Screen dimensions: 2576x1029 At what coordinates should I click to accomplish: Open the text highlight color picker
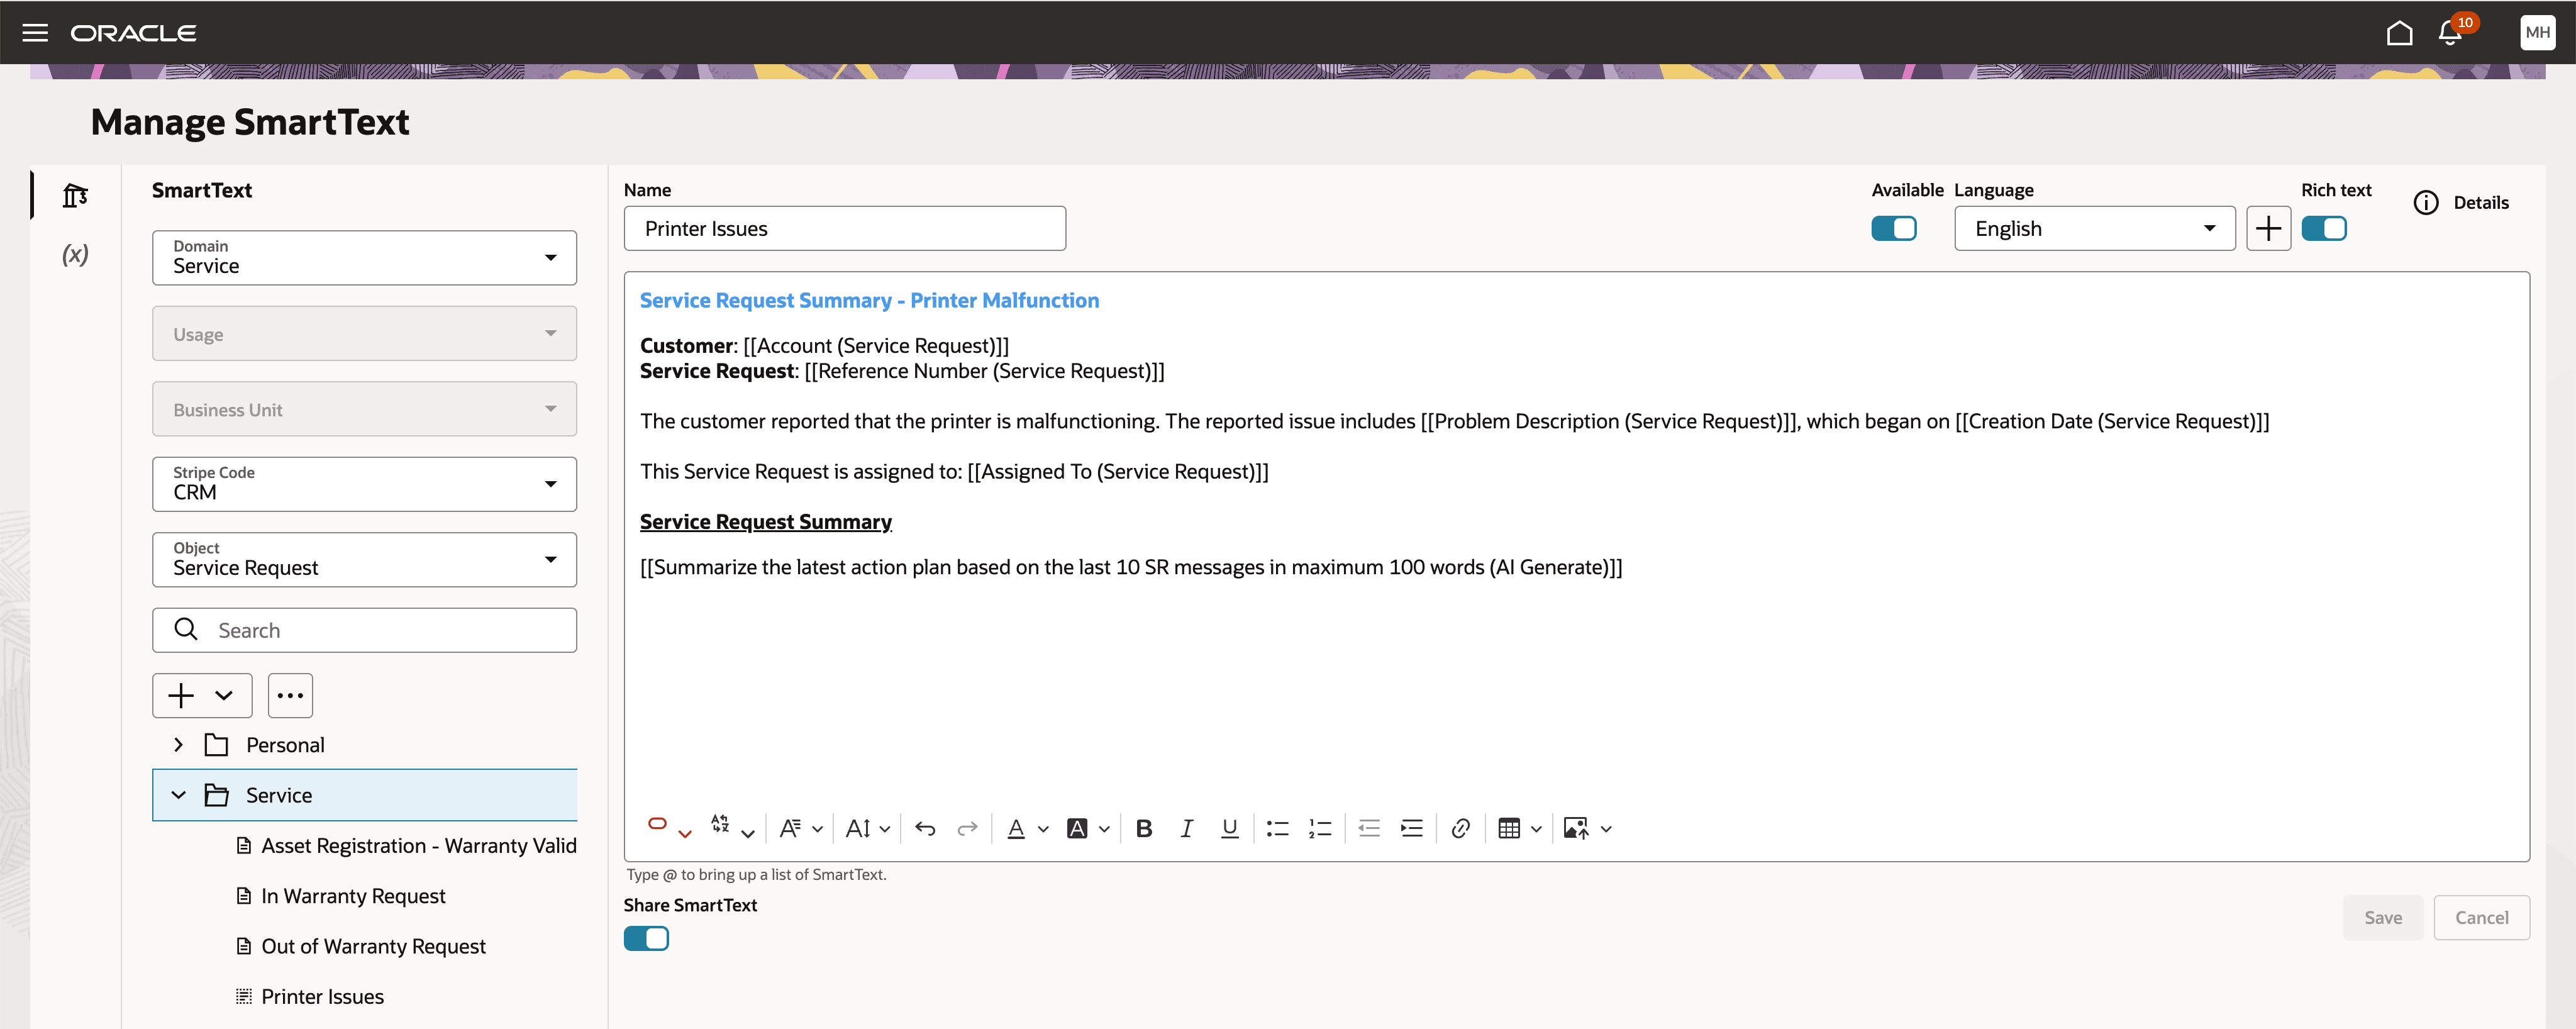pyautogui.click(x=1077, y=828)
